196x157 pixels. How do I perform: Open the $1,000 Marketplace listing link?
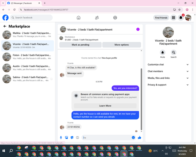pos(82,40)
